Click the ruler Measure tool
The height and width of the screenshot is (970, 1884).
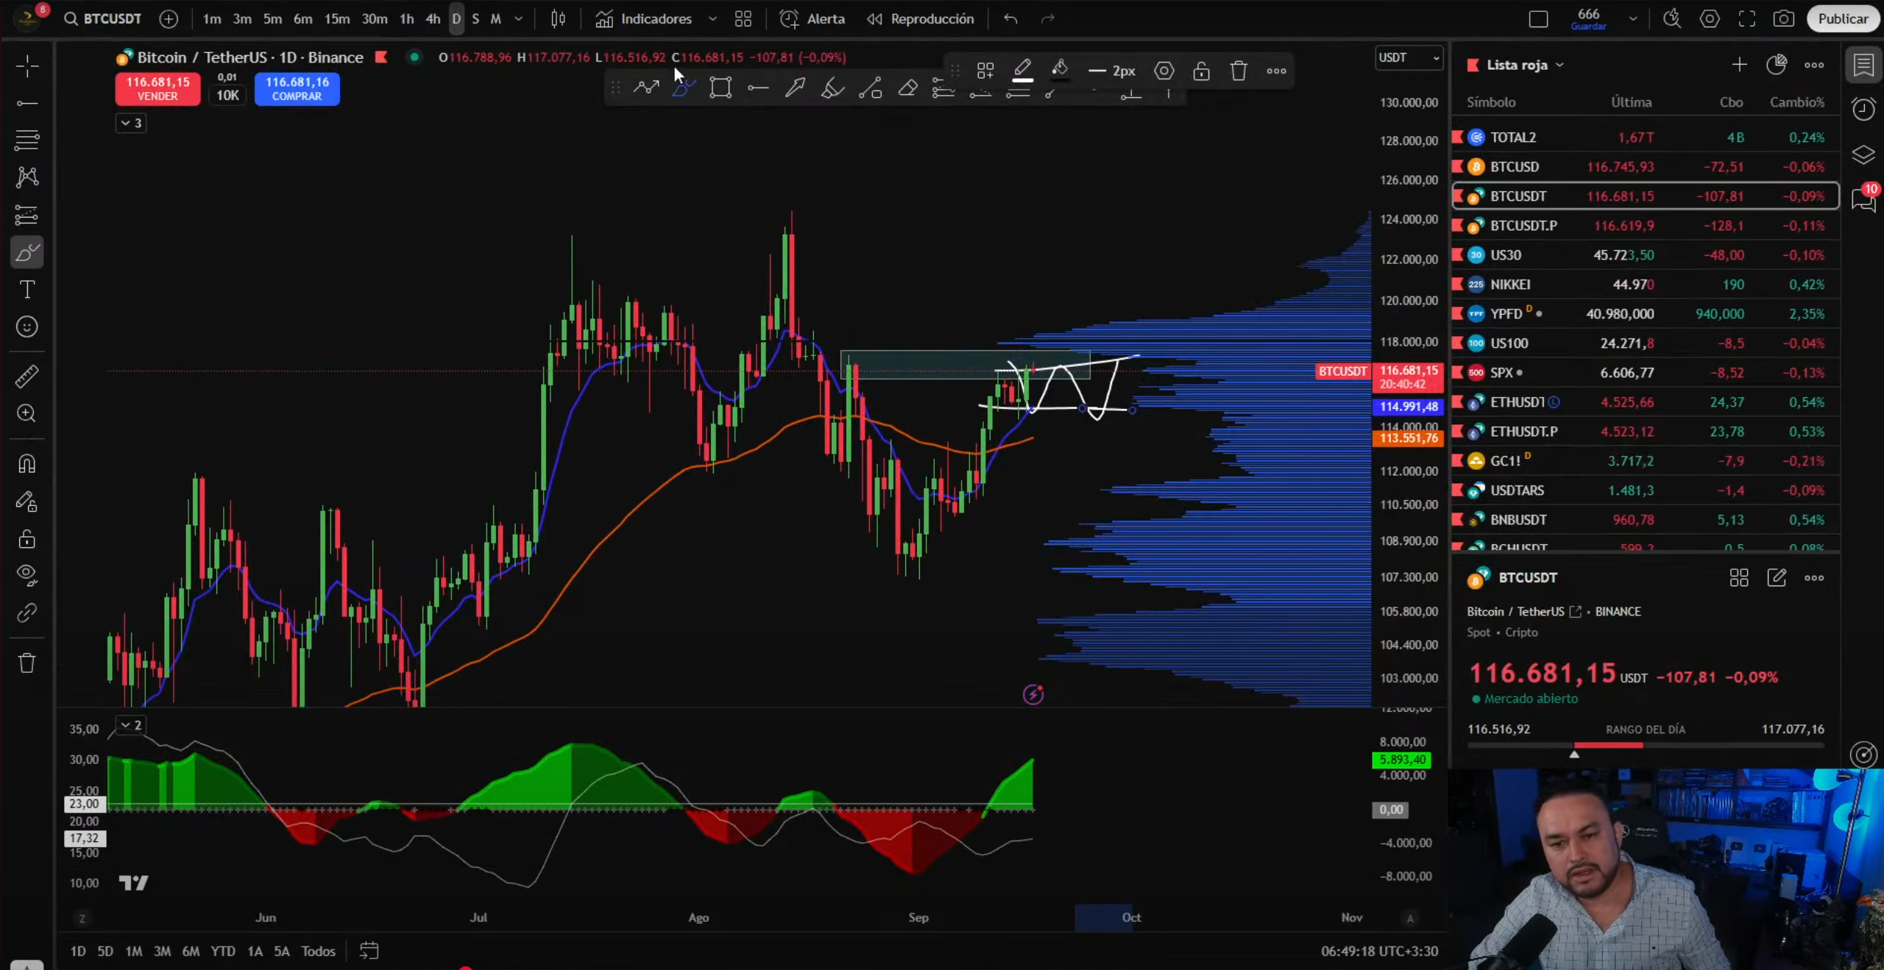click(27, 377)
